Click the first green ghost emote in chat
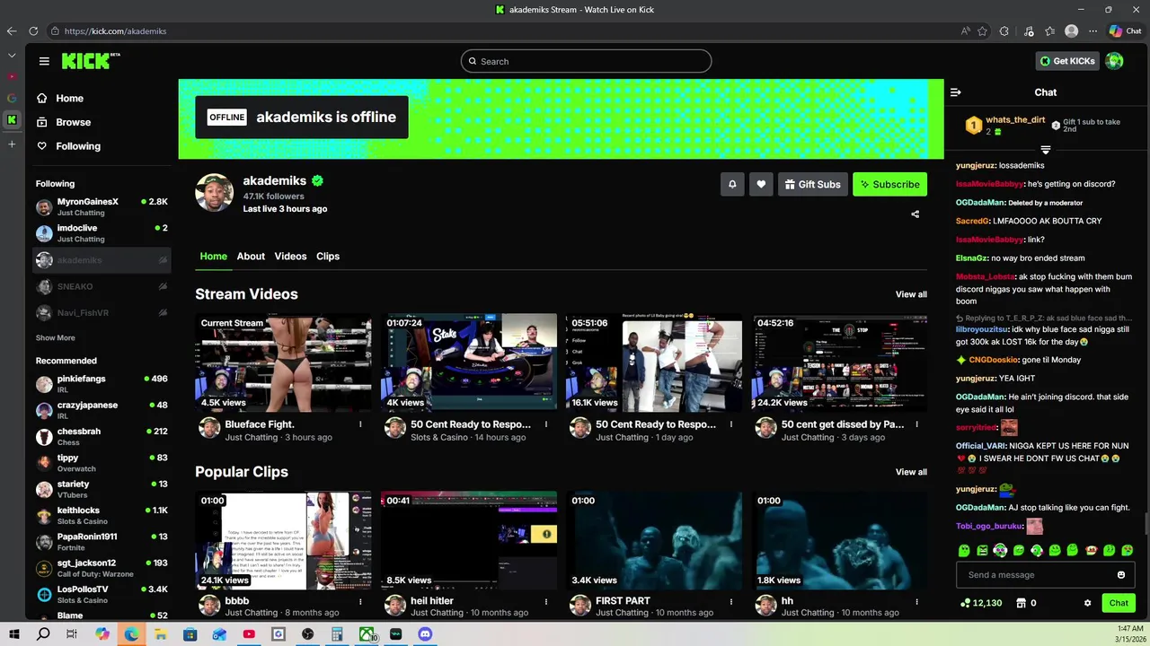1150x646 pixels. click(x=964, y=550)
